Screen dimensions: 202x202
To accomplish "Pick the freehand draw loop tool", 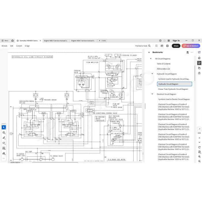I will [x=4, y=143].
